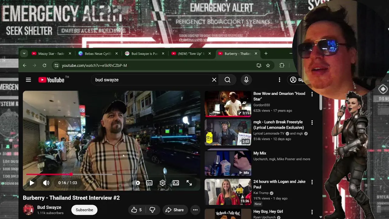Submit search with magnifier button
The height and width of the screenshot is (219, 389).
point(227,80)
